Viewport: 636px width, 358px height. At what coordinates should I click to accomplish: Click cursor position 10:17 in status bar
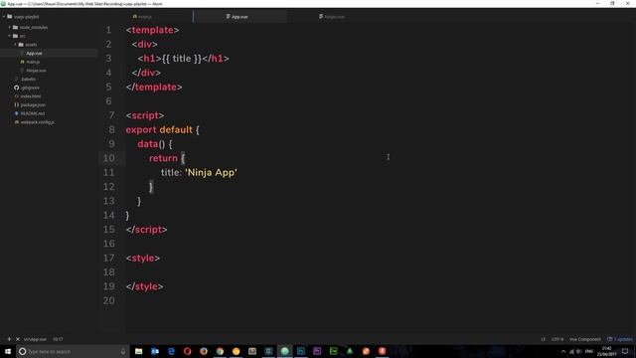[58, 339]
